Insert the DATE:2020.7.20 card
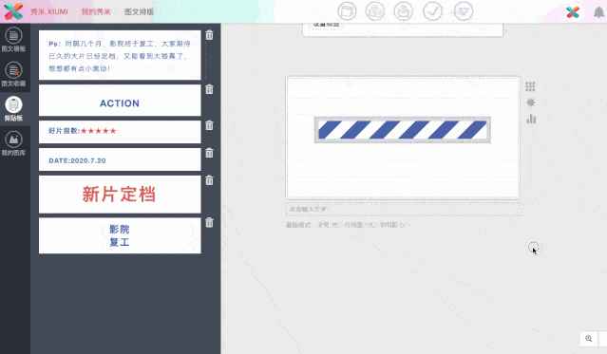This screenshot has width=607, height=354. tap(120, 159)
